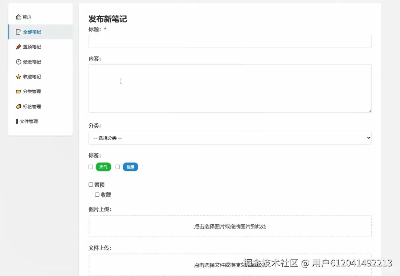Click the green 天气 tag badge

103,167
